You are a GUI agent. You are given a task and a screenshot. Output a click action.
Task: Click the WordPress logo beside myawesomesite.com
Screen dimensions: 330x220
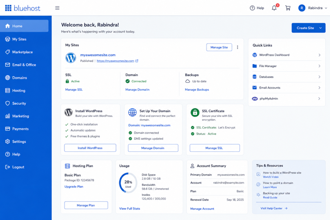click(x=71, y=58)
